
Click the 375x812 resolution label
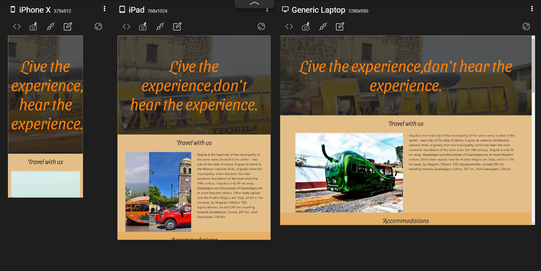[62, 11]
